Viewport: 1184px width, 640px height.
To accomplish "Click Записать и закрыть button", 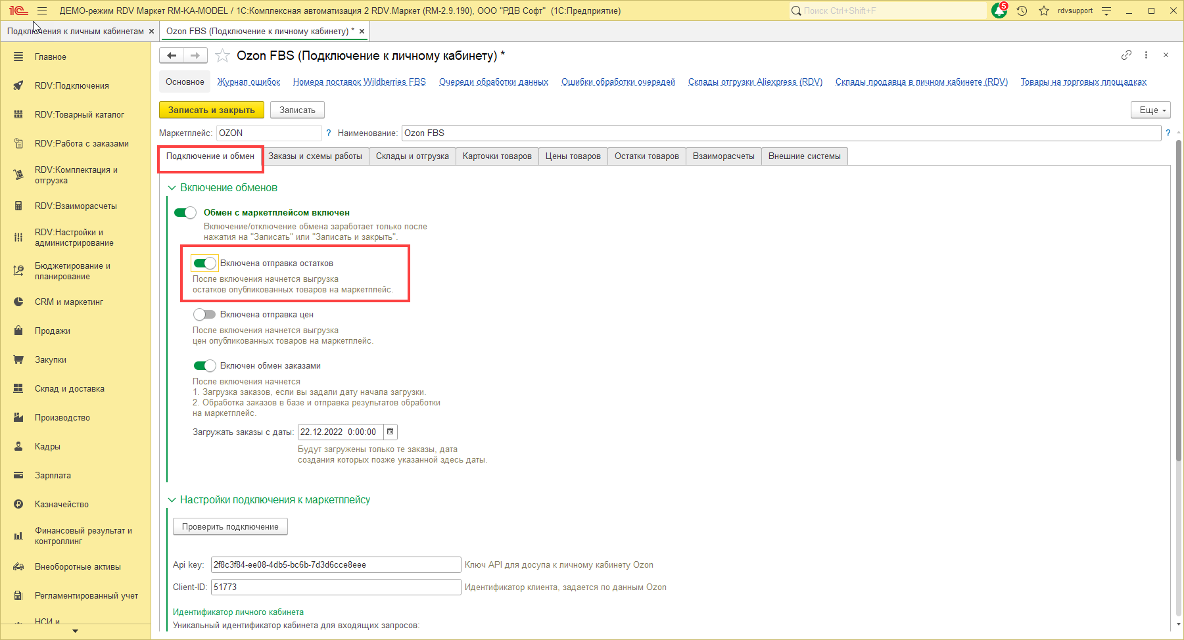I will [212, 110].
